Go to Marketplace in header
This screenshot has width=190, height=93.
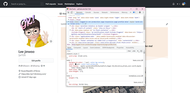coord(70,4)
